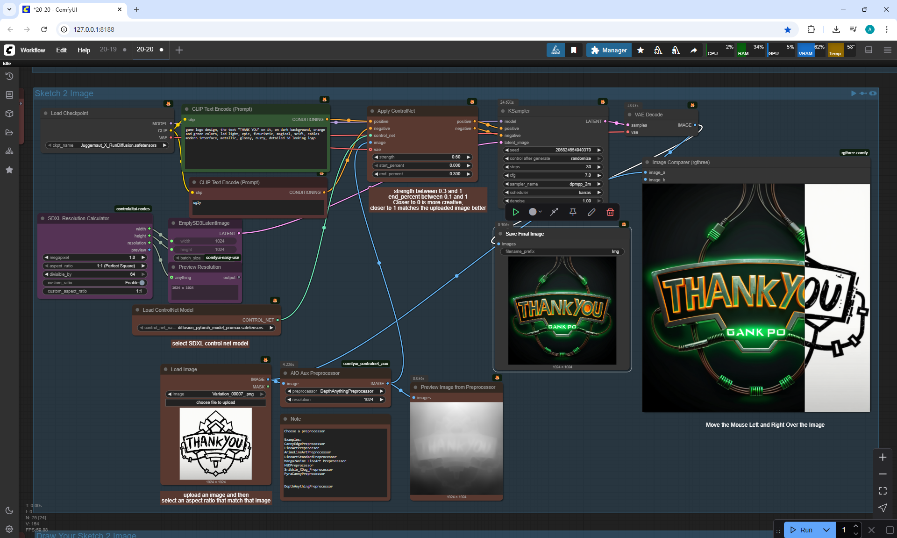Open the Workflow menu

(33, 50)
